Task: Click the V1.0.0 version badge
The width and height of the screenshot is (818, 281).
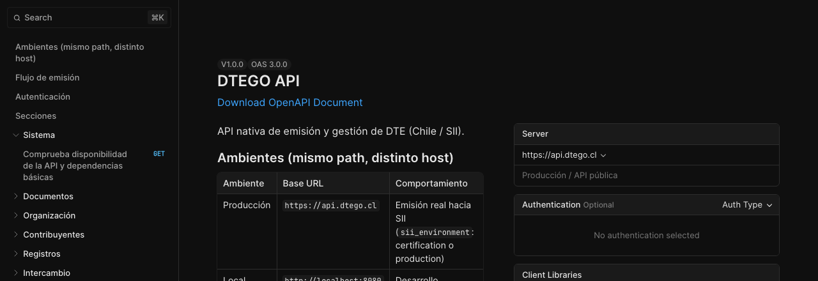Action: 232,65
